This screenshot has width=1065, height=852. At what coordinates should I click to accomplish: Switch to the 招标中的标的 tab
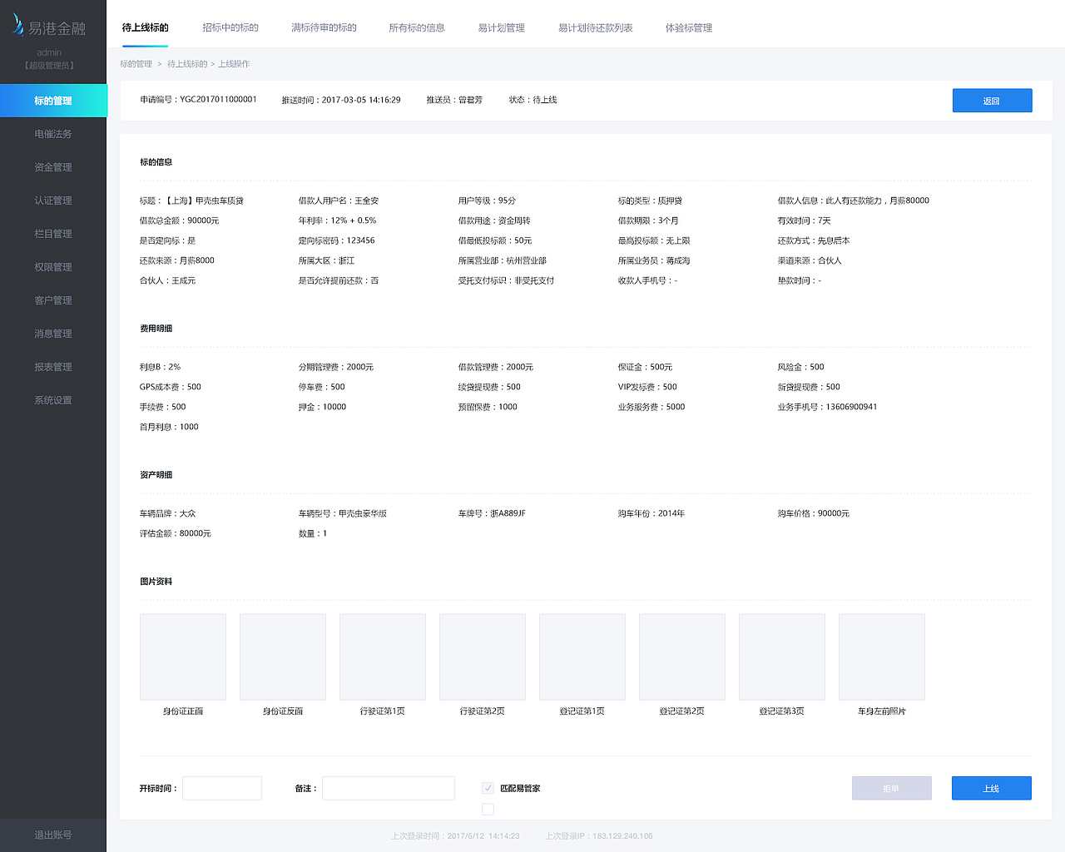230,27
